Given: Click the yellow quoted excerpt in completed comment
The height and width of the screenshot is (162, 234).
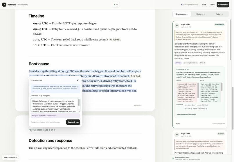Looking at the screenshot, I should click(199, 36).
